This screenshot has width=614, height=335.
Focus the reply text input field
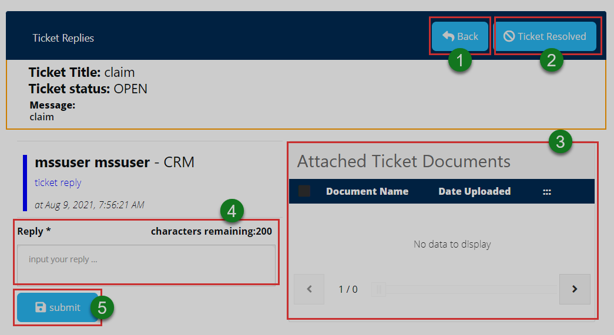[146, 264]
